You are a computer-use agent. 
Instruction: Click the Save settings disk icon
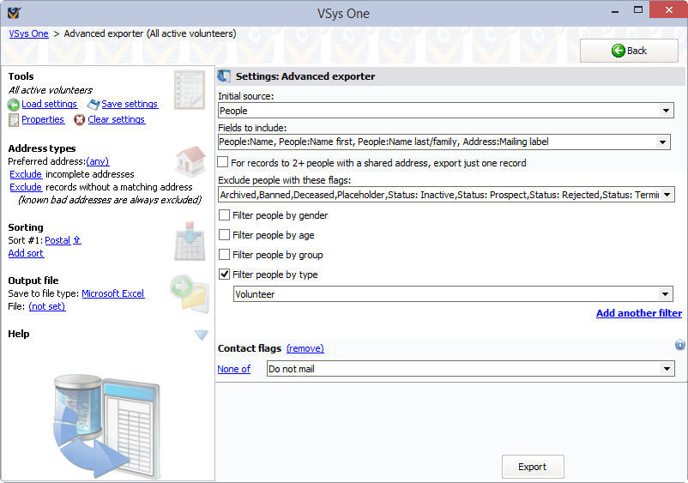point(94,105)
